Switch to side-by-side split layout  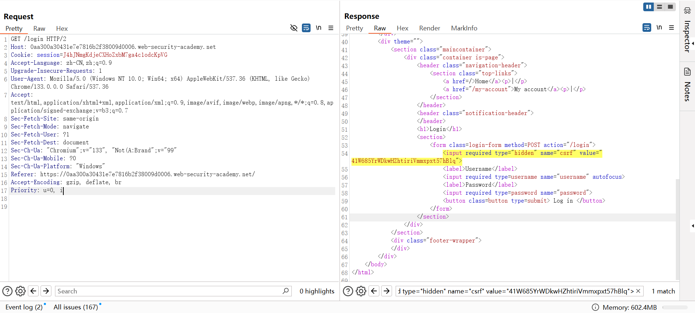[648, 7]
